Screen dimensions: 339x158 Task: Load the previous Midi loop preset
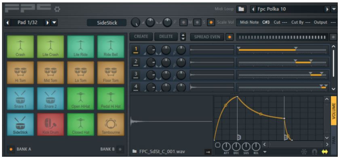click(253, 9)
